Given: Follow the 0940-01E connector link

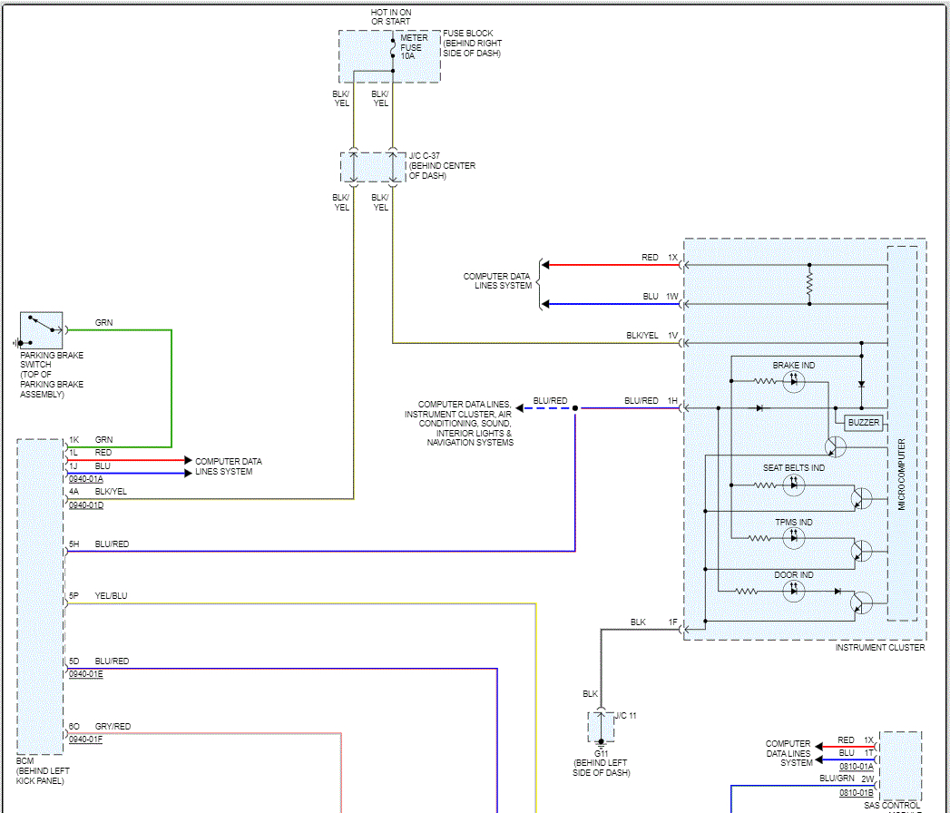Looking at the screenshot, I should [86, 674].
